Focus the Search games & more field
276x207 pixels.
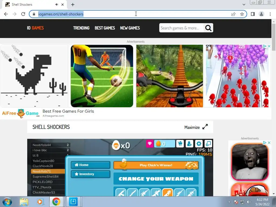pos(181,28)
